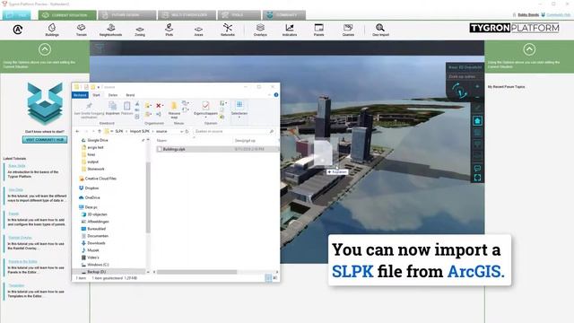Open the Delen tab in Explorer

tap(113, 95)
